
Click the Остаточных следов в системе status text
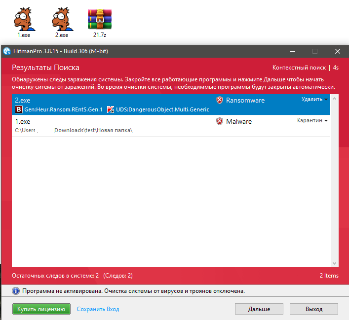pos(72,276)
